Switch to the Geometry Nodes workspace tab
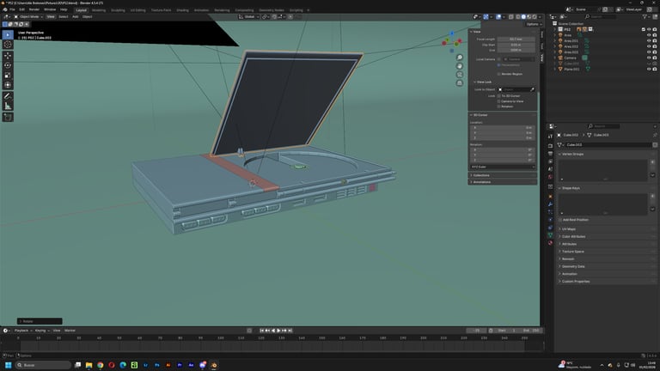This screenshot has height=371, width=660. [x=272, y=10]
